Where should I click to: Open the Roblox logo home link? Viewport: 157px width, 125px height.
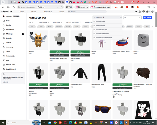[x=7, y=12]
